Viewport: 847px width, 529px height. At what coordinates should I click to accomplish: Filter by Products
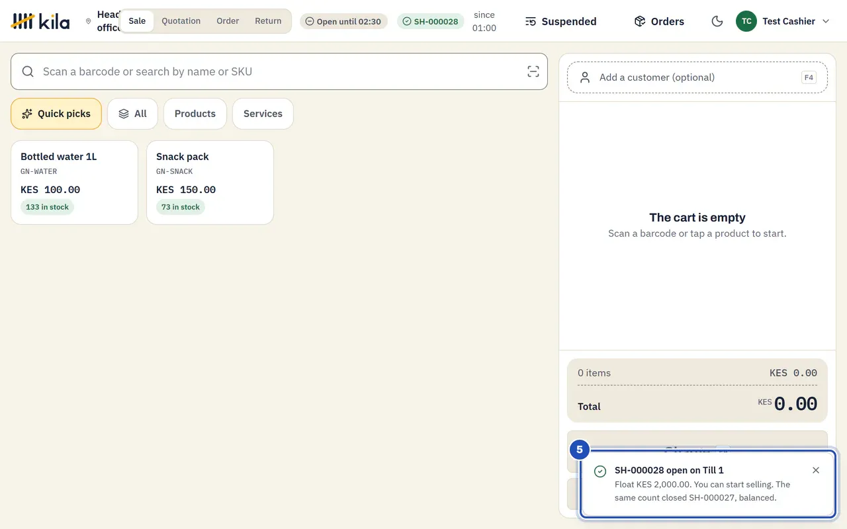[195, 114]
